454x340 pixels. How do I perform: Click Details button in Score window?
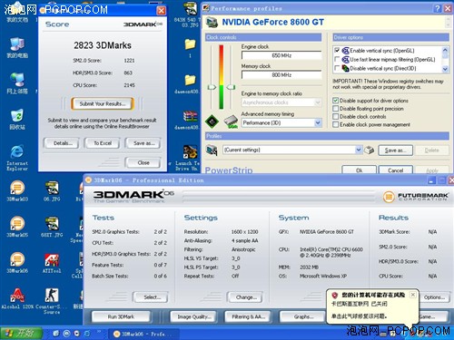61,143
